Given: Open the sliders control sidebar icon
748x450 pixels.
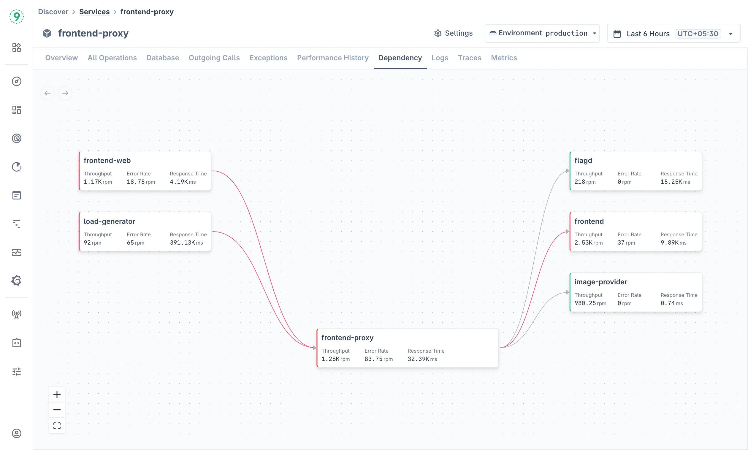Looking at the screenshot, I should click(16, 371).
